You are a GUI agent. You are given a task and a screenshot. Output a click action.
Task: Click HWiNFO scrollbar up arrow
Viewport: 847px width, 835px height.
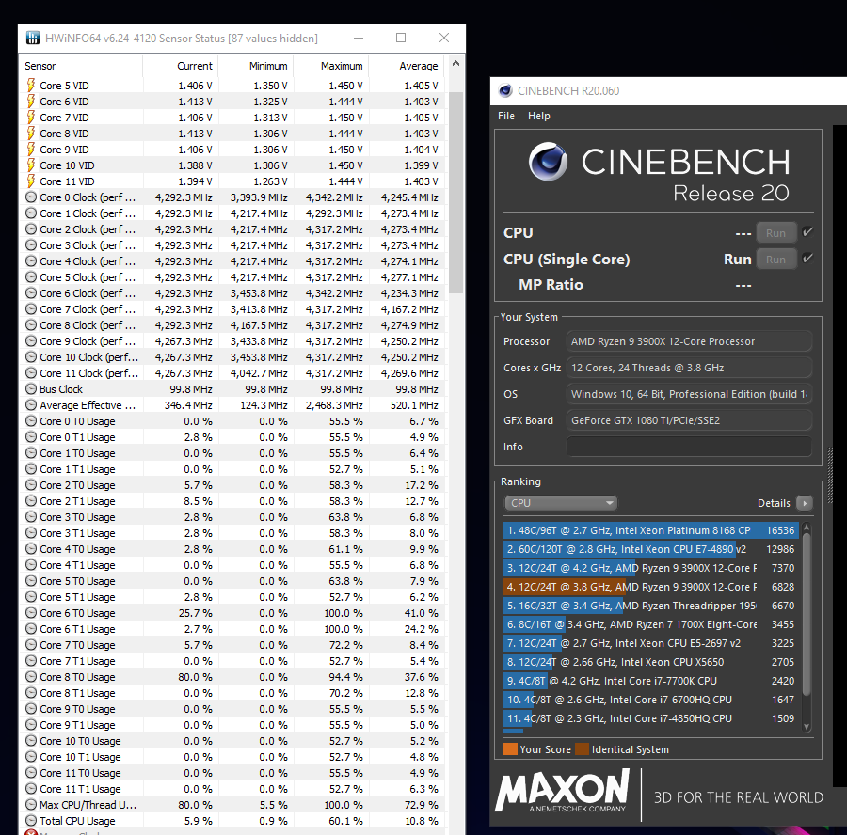[455, 64]
